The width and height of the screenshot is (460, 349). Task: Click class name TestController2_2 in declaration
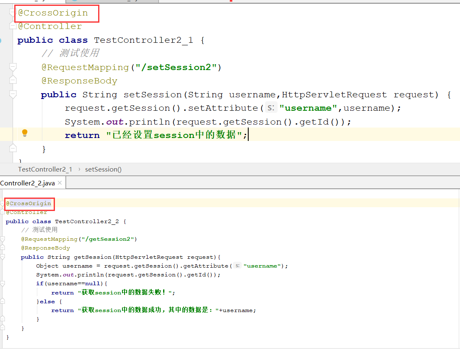click(87, 221)
